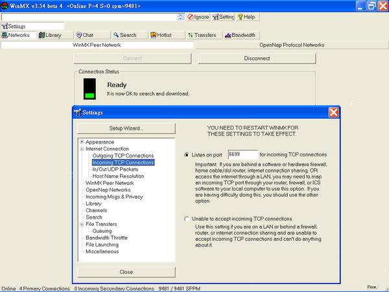Screen dimensions: 389x292
Task: Click the Help toolbar button
Action: click(248, 17)
